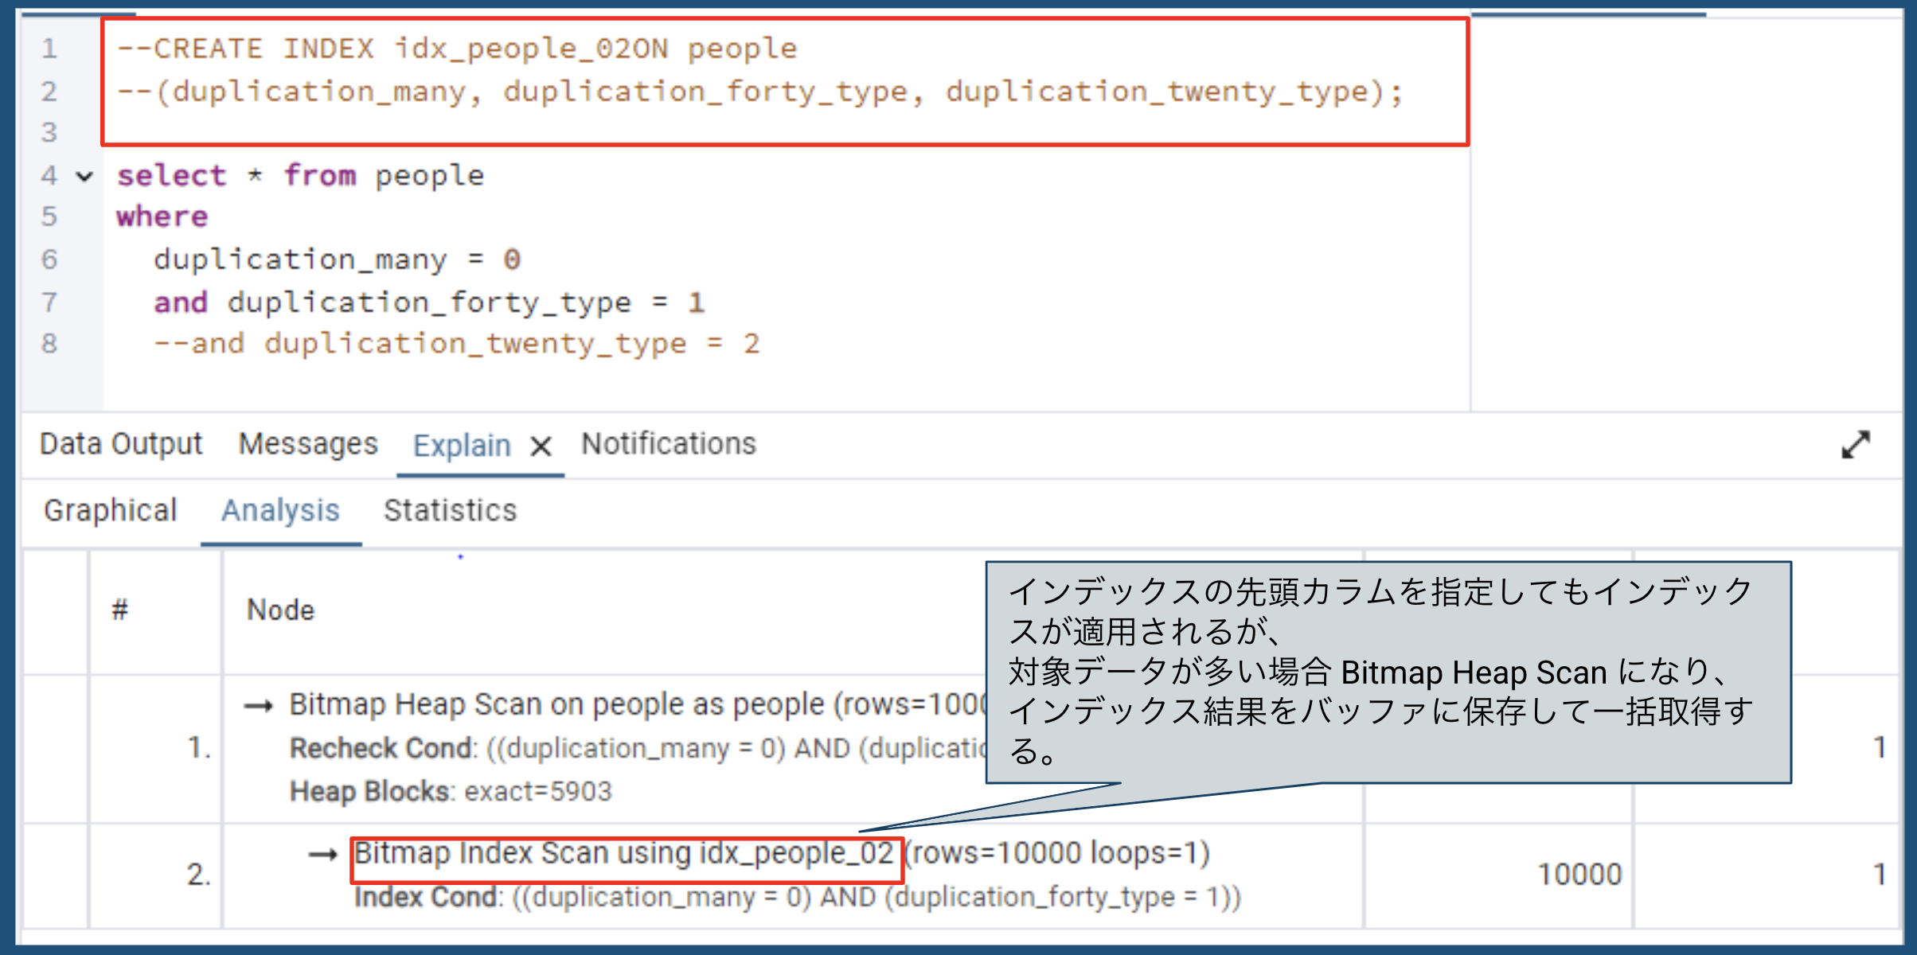Switch to the Data Output tab
The height and width of the screenshot is (955, 1917).
121,444
